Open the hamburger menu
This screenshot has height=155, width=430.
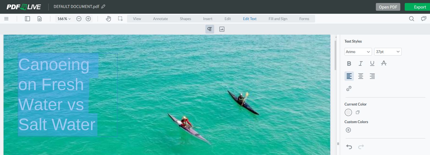point(6,19)
